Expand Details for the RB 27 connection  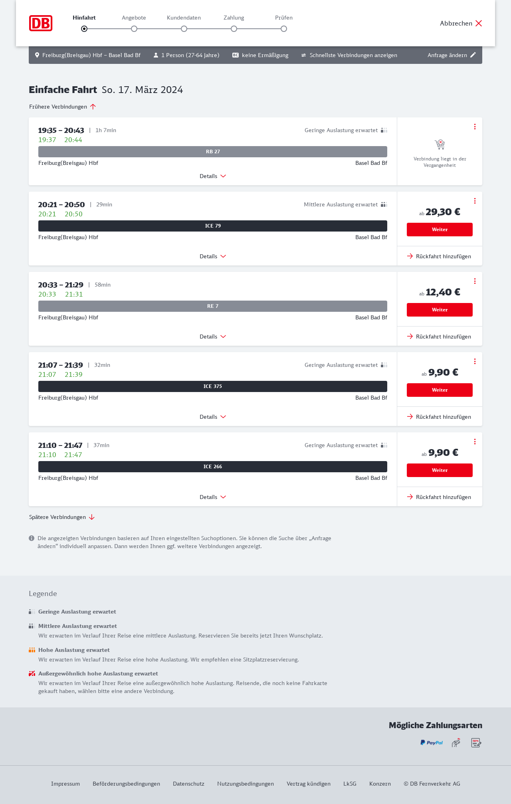click(x=213, y=176)
